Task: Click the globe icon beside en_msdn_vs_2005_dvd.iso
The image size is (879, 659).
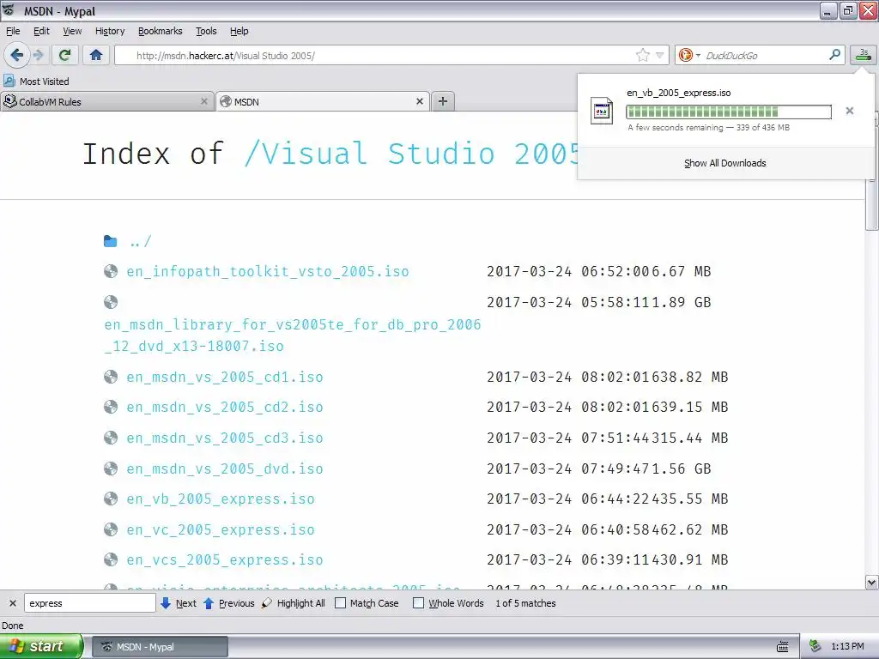Action: coord(111,469)
